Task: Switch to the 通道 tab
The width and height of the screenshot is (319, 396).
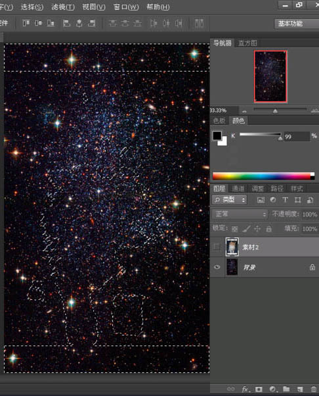Action: coord(238,188)
